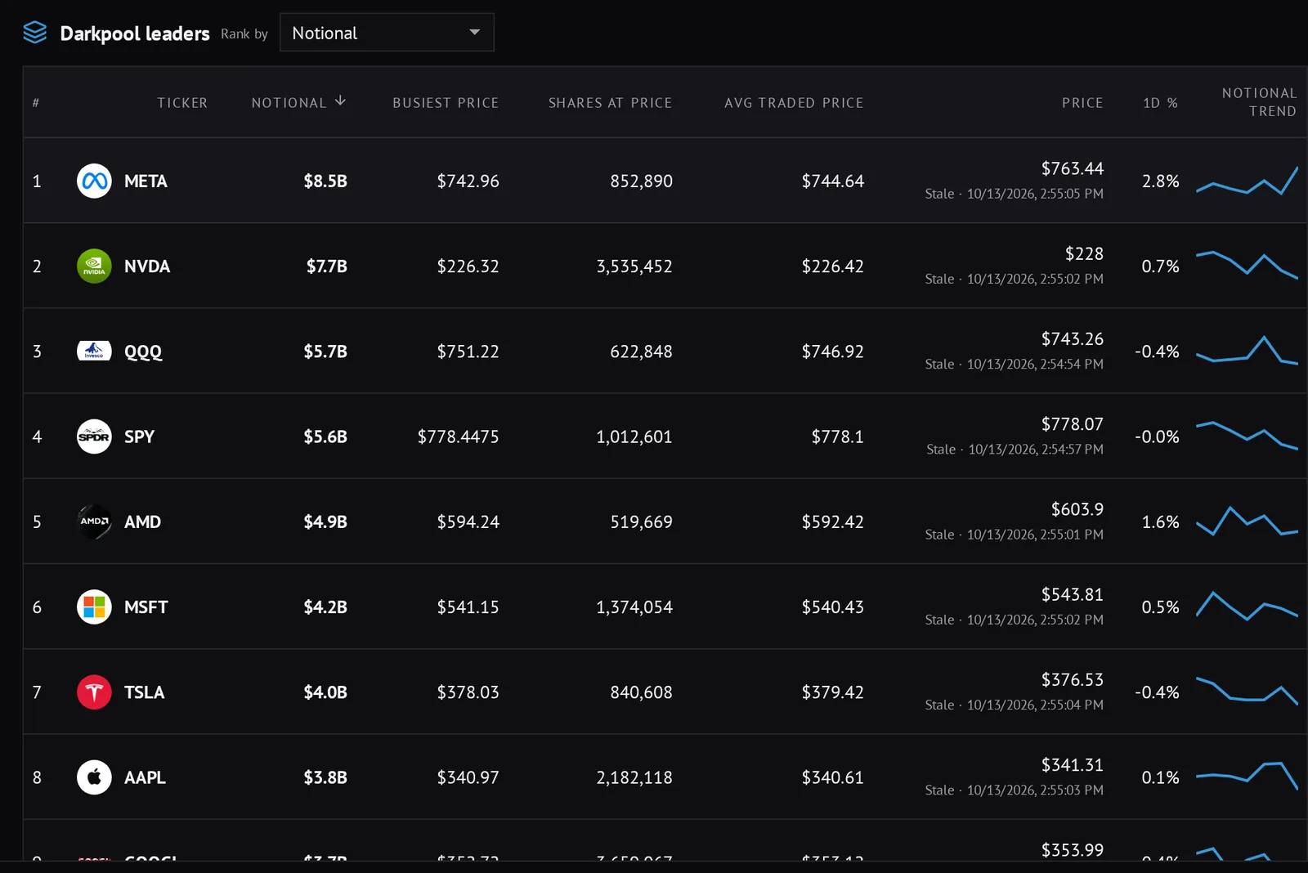This screenshot has height=873, width=1308.
Task: Open MSFT notional trend sparkline
Action: click(x=1247, y=606)
